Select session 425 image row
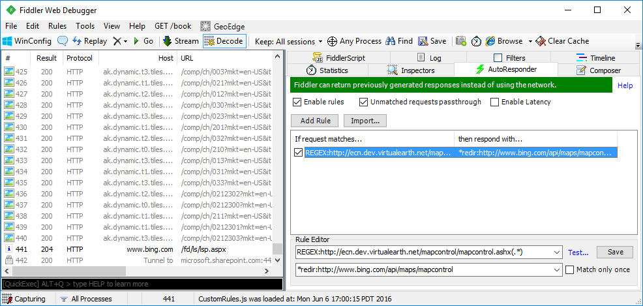The height and width of the screenshot is (306, 643). point(138,72)
